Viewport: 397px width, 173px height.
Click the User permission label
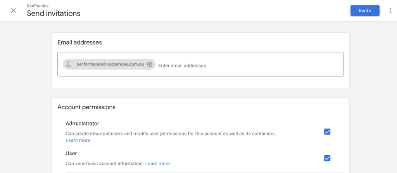[71, 153]
